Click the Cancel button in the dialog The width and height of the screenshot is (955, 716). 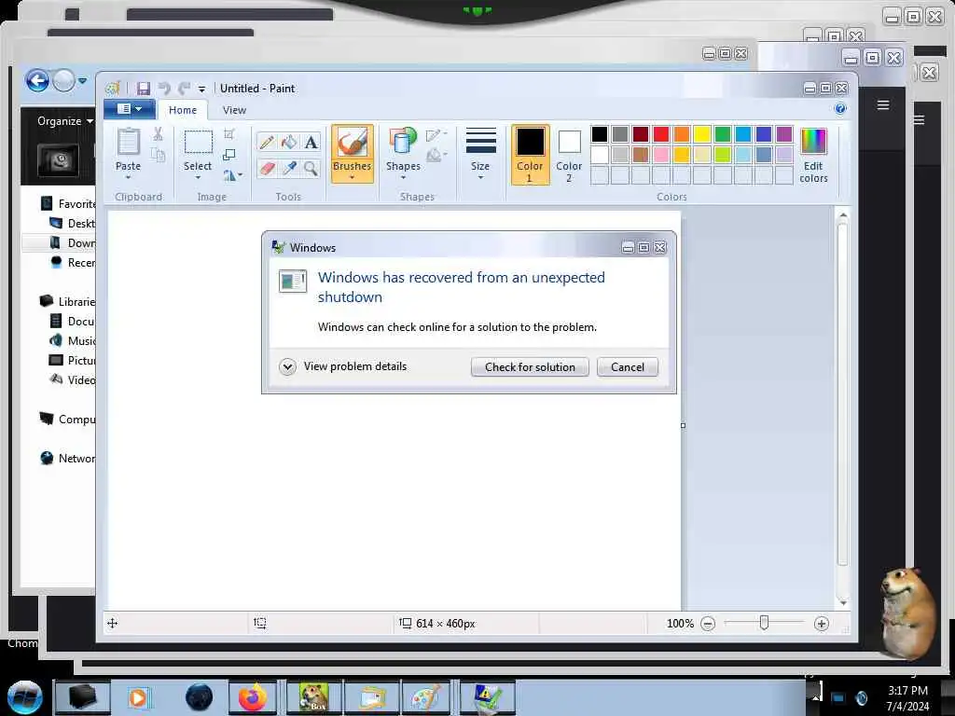(628, 367)
